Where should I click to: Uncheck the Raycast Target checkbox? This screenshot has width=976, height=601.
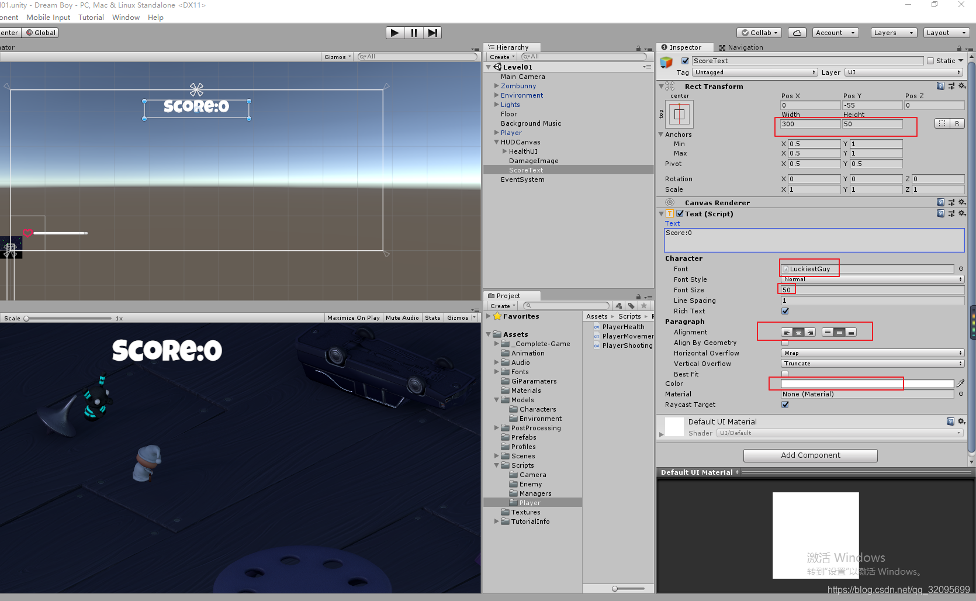785,405
